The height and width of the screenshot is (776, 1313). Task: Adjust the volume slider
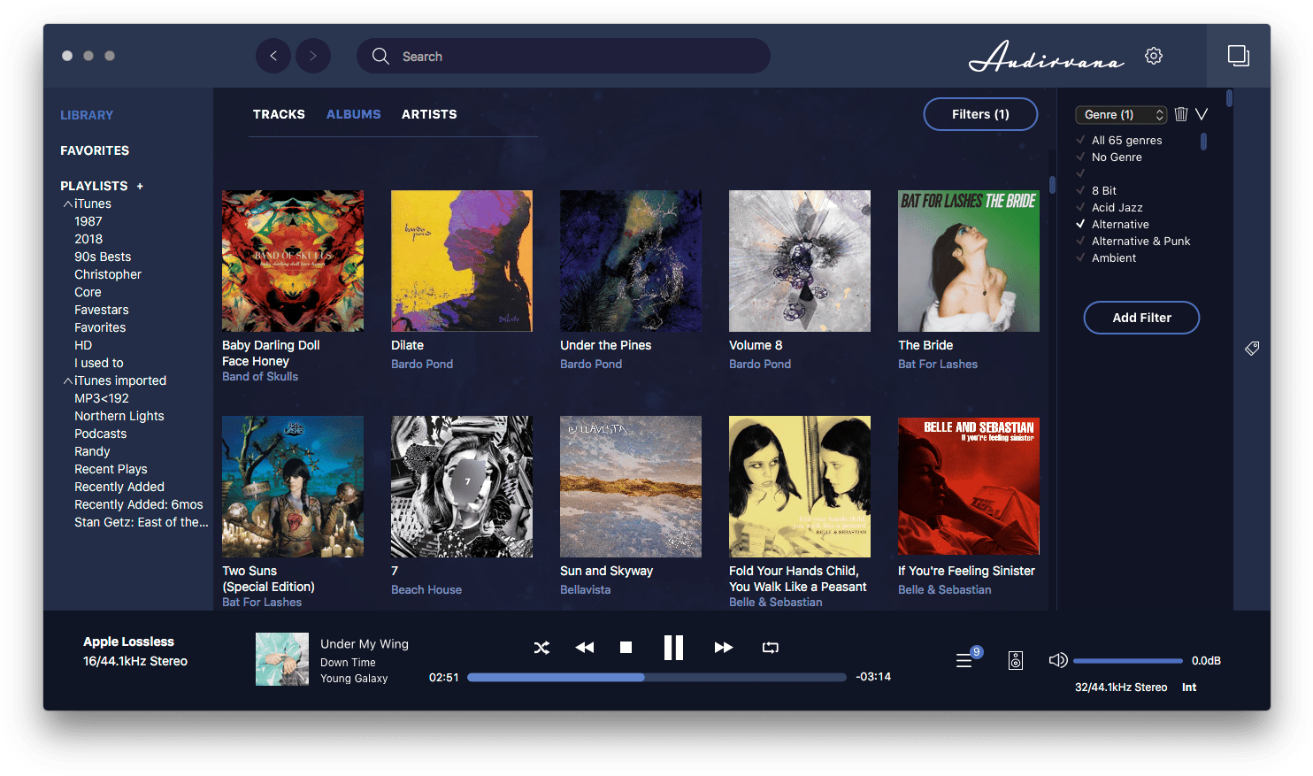(x=1127, y=660)
